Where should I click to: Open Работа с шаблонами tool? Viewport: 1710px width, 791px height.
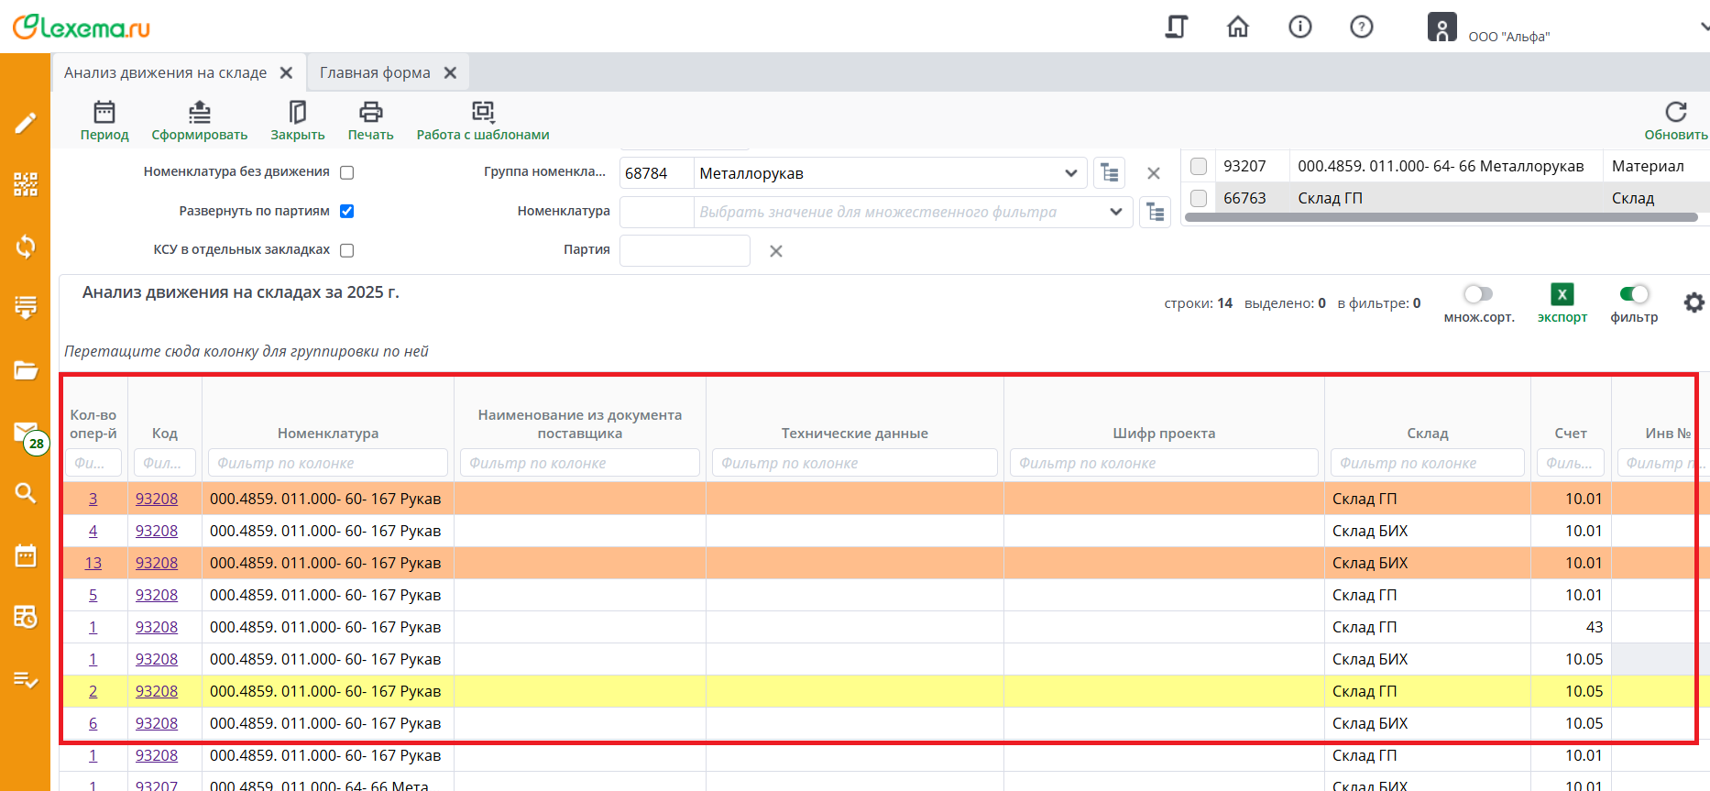point(482,113)
